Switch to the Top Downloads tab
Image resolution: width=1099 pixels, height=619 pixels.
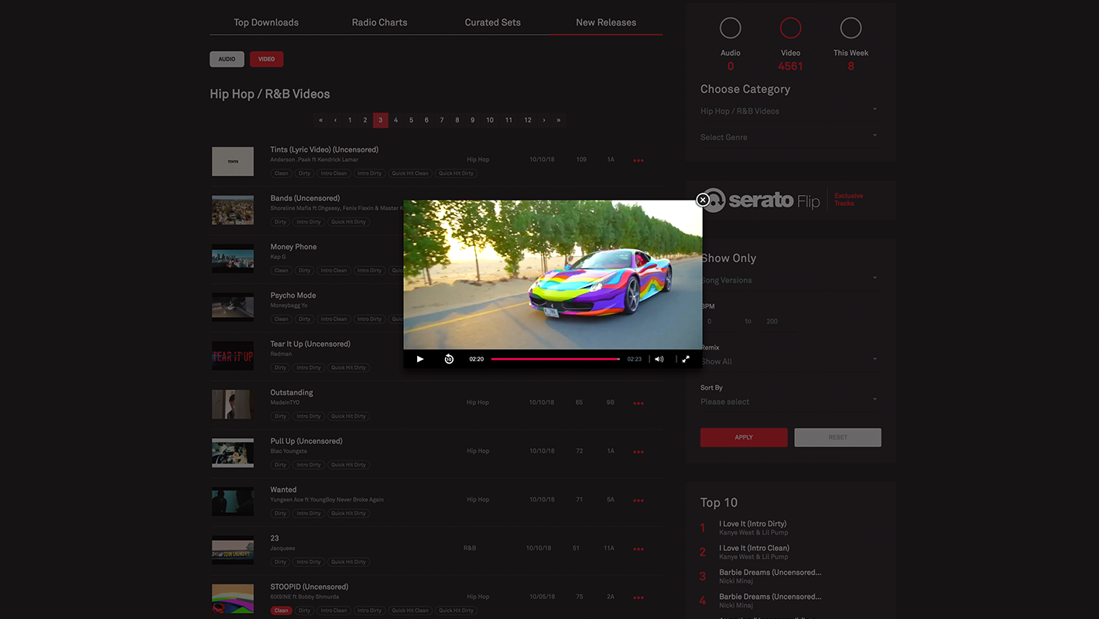266,22
